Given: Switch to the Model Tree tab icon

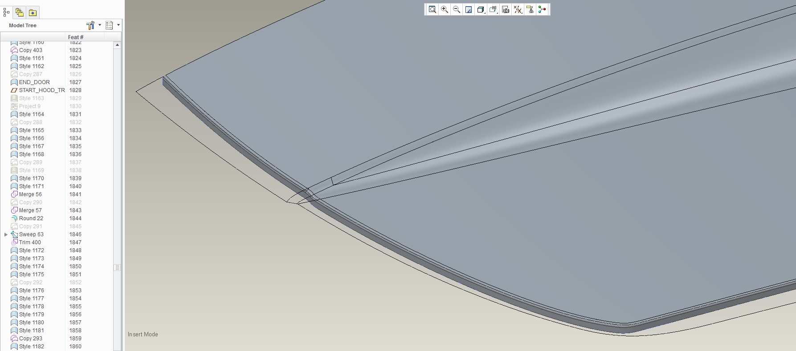Looking at the screenshot, I should 6,12.
